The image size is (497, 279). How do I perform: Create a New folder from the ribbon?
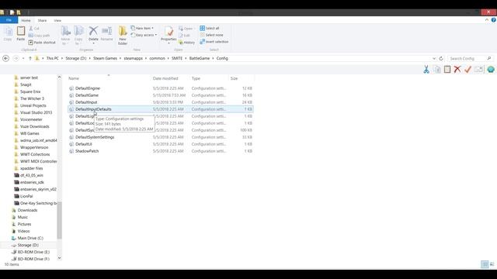(123, 36)
